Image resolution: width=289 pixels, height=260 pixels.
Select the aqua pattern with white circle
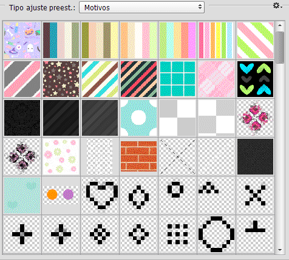coord(138,118)
